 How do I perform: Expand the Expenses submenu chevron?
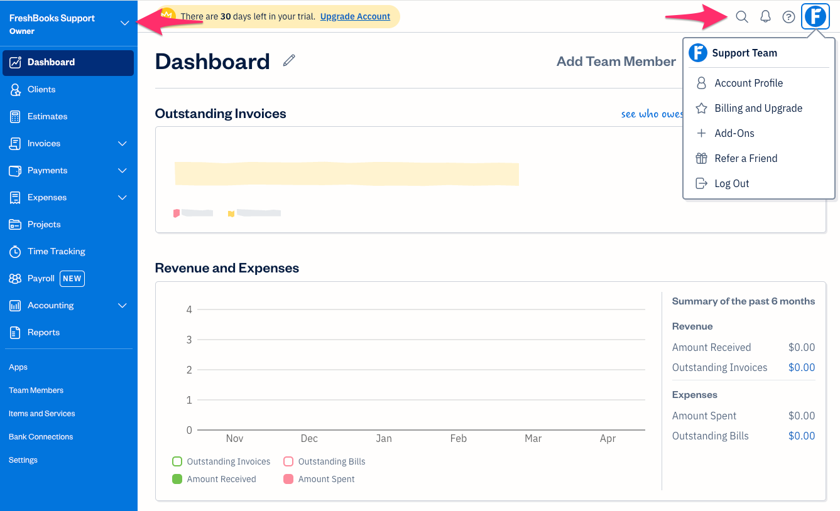click(x=123, y=198)
